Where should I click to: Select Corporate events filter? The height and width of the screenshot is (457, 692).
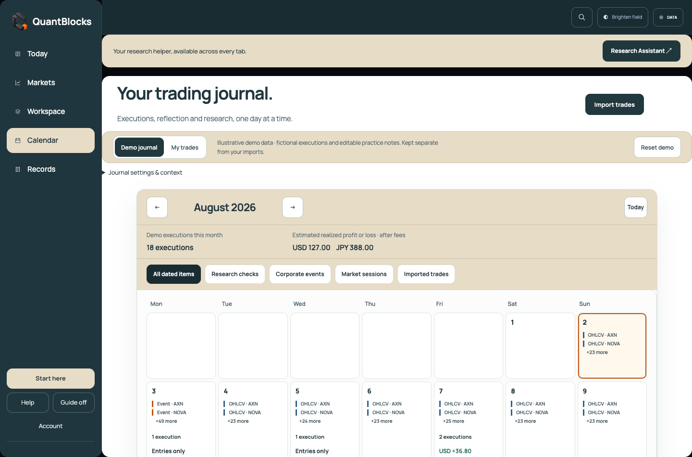click(300, 274)
